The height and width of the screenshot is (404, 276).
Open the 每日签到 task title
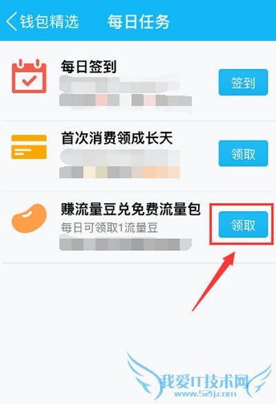88,67
